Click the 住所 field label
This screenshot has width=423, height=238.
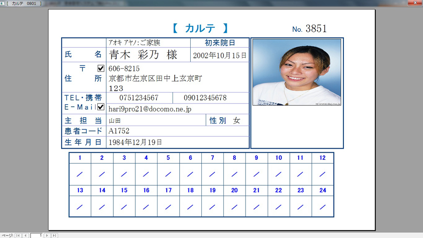click(x=83, y=79)
